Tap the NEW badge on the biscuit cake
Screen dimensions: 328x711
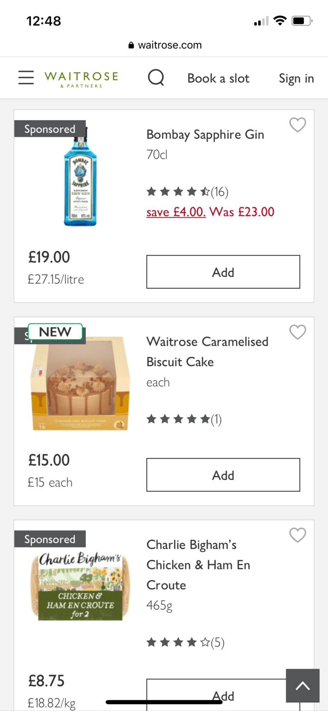pos(56,332)
